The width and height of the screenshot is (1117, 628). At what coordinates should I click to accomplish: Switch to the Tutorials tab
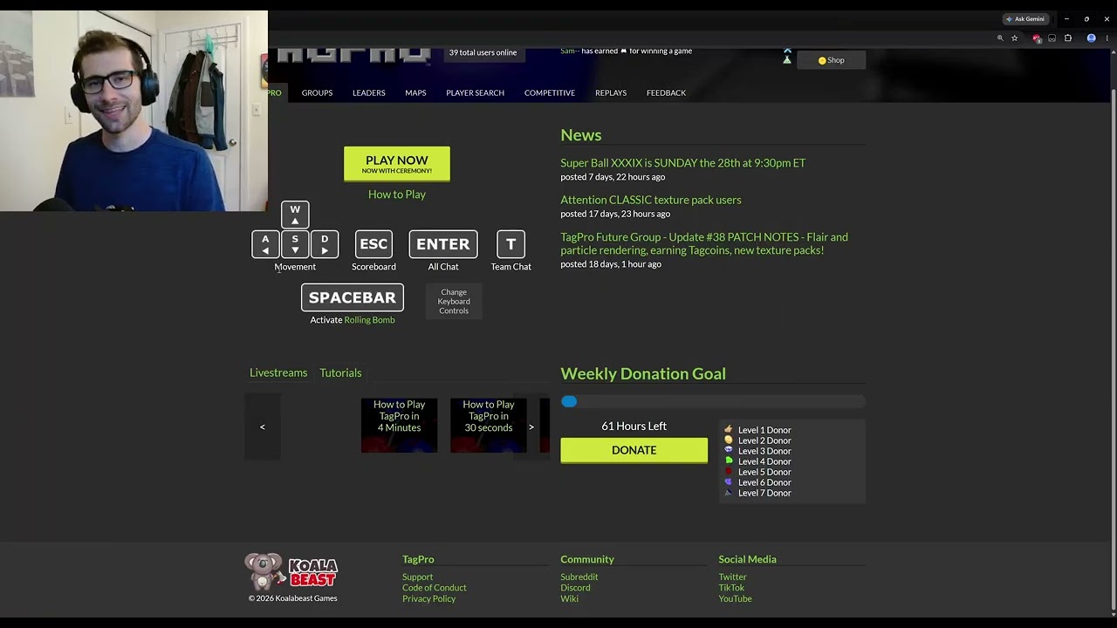(340, 372)
